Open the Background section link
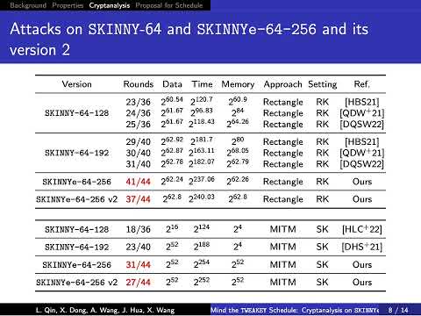 (x=28, y=5)
